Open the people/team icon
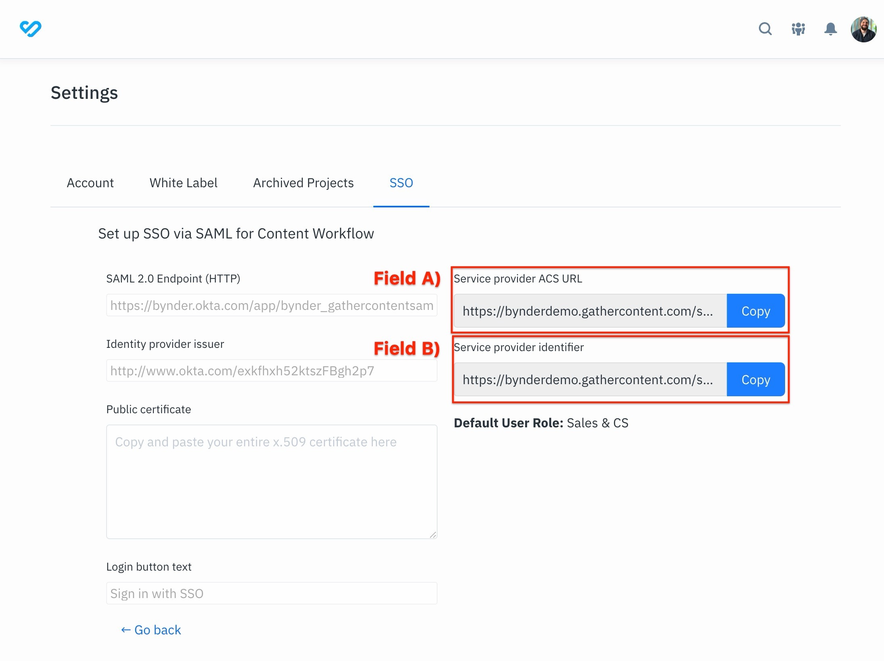 coord(798,29)
